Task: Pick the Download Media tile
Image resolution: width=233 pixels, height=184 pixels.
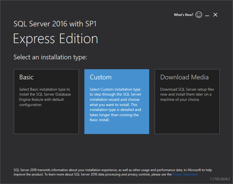Action: pyautogui.click(x=187, y=102)
